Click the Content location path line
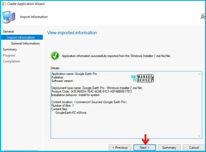The height and width of the screenshot is (152, 206). coord(89,102)
